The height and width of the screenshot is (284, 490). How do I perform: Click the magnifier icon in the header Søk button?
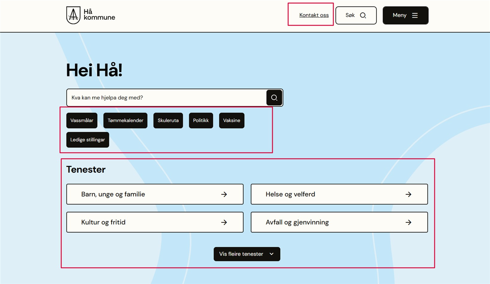pos(363,16)
